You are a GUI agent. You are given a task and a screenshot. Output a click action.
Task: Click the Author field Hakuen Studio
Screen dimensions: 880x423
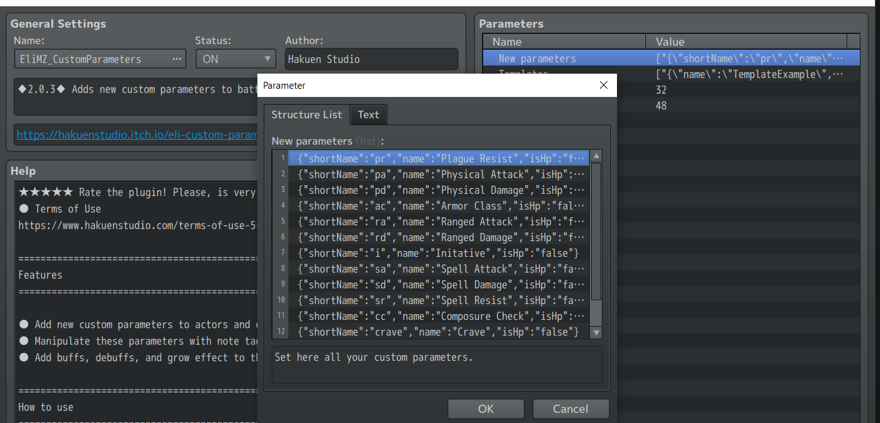(x=371, y=59)
